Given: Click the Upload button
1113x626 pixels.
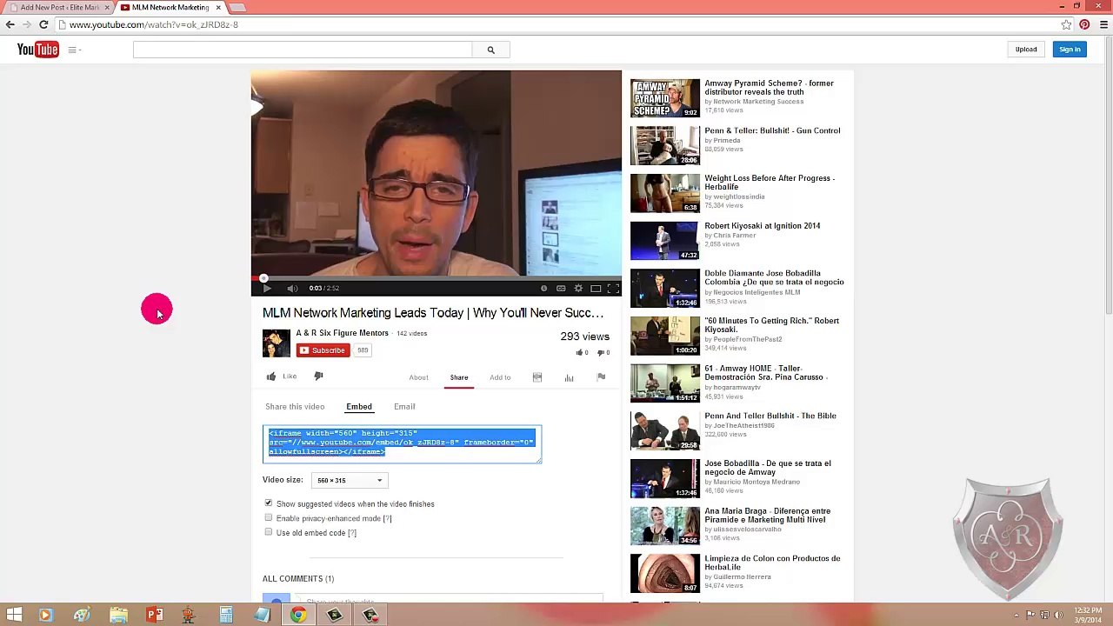Looking at the screenshot, I should tap(1026, 50).
